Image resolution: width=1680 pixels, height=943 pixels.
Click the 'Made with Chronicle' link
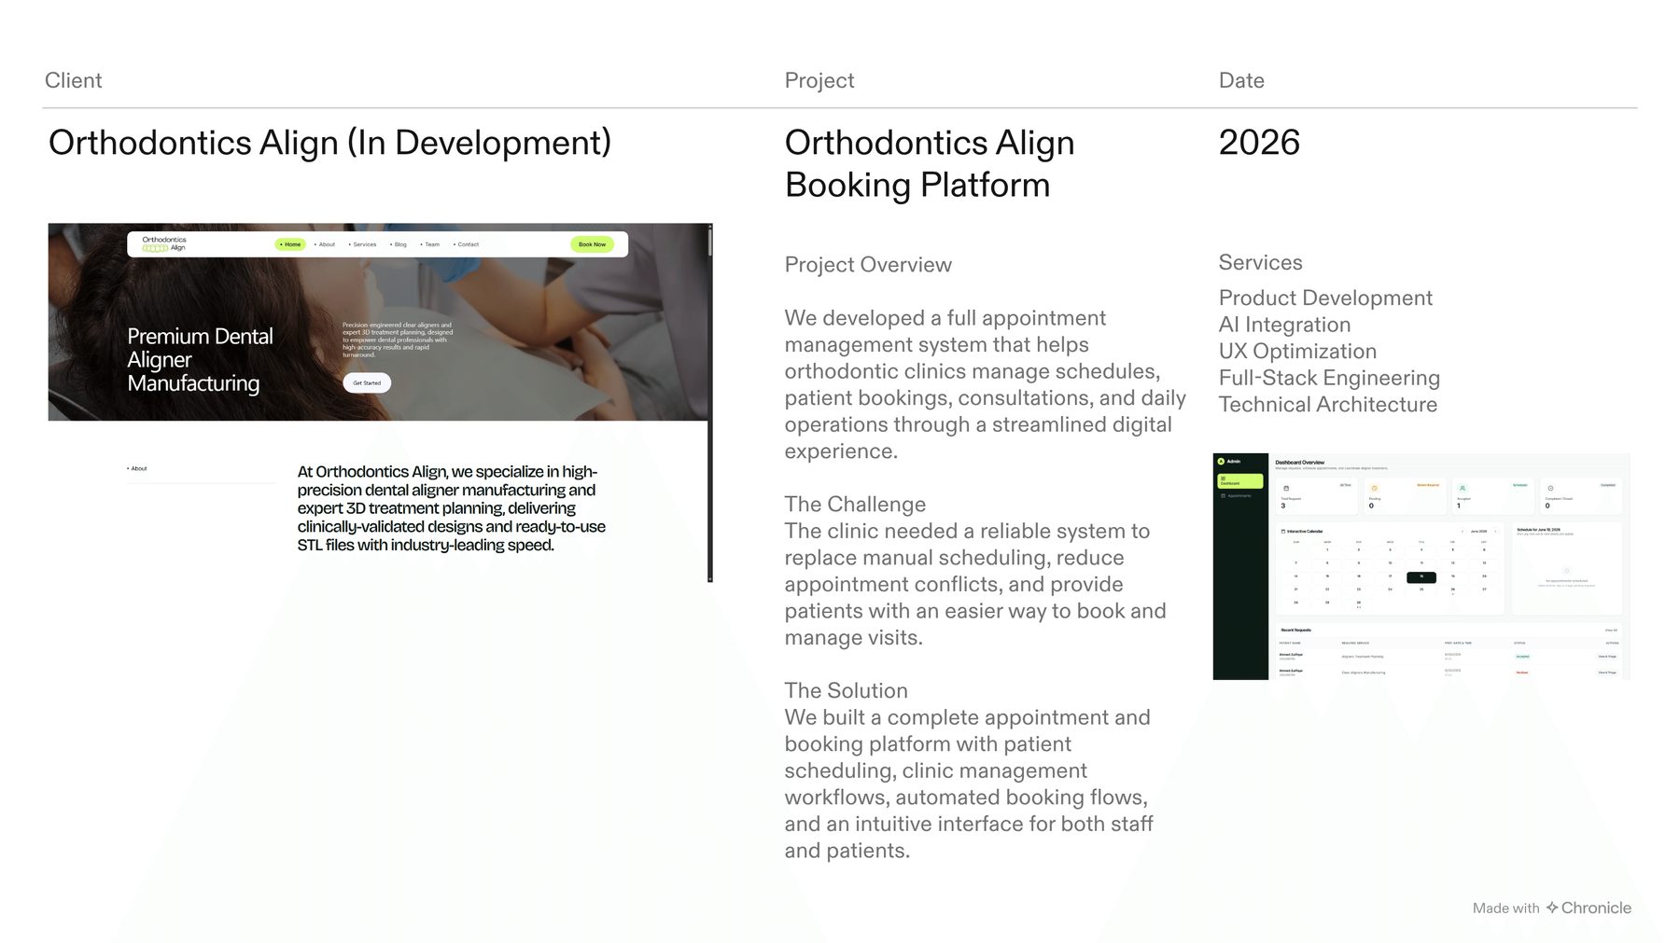[1552, 908]
